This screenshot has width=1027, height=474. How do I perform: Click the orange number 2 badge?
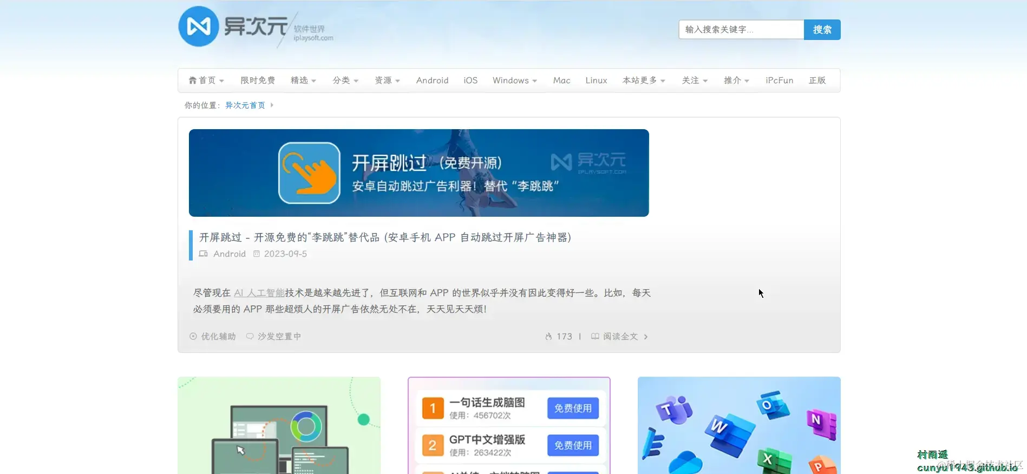[x=433, y=446]
